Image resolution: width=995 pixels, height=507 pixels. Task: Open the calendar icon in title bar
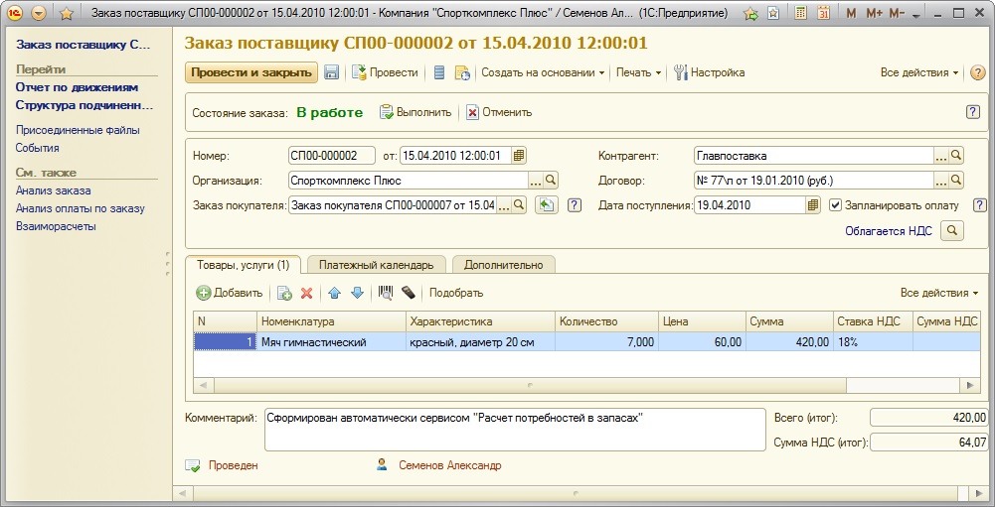pos(823,13)
